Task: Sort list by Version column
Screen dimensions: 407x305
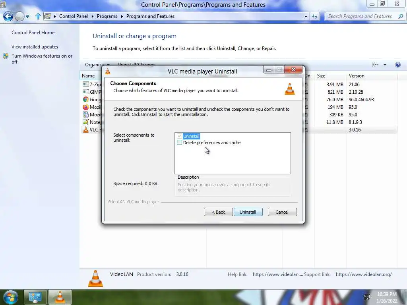Action: [x=357, y=76]
